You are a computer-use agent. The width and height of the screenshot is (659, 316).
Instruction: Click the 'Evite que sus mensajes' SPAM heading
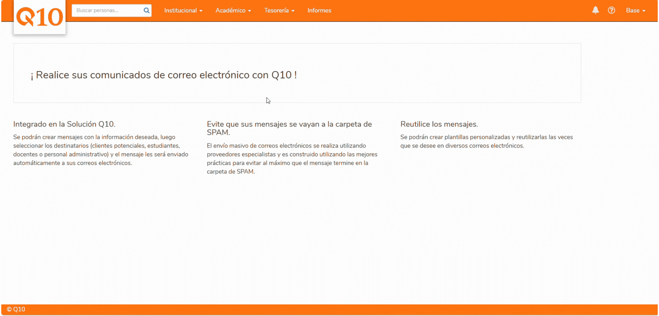coord(290,128)
